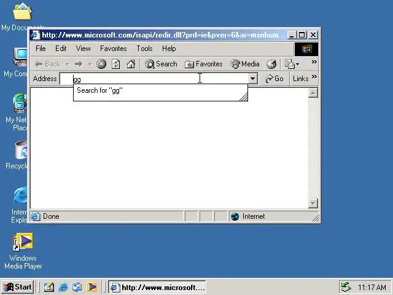Click the Back navigation arrow

(x=48, y=64)
